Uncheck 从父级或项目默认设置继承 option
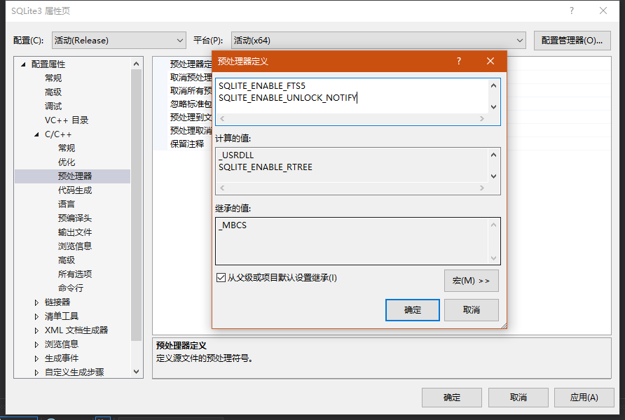The height and width of the screenshot is (420, 625). 221,276
